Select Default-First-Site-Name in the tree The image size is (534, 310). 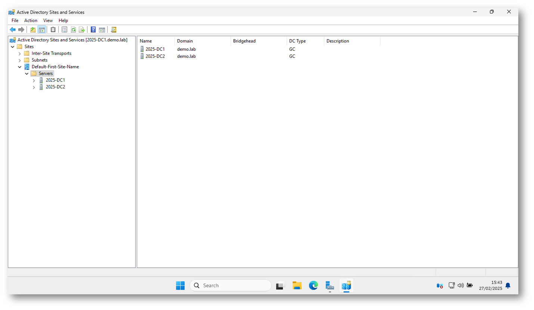tap(55, 67)
